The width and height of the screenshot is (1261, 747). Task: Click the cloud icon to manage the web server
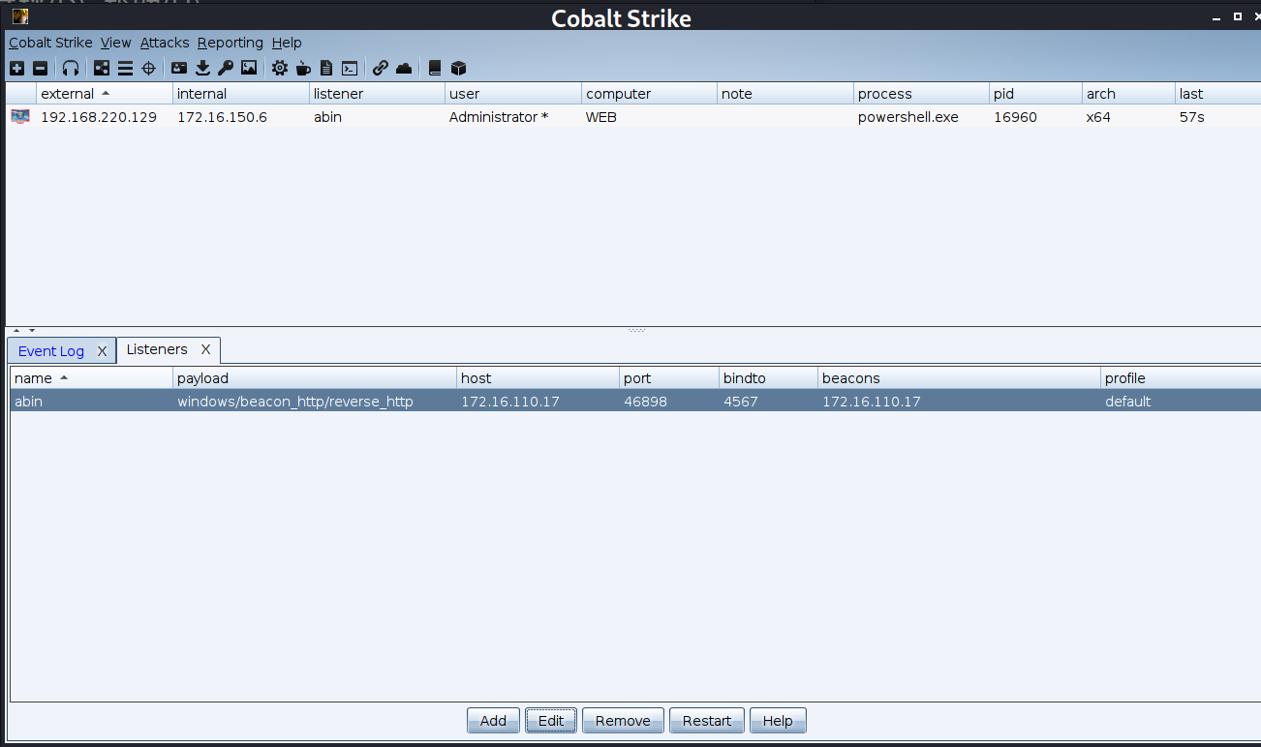pyautogui.click(x=404, y=68)
